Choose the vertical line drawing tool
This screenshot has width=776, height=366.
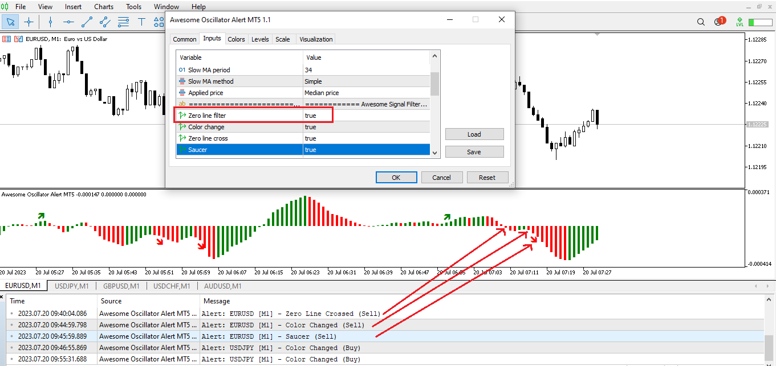pos(51,22)
